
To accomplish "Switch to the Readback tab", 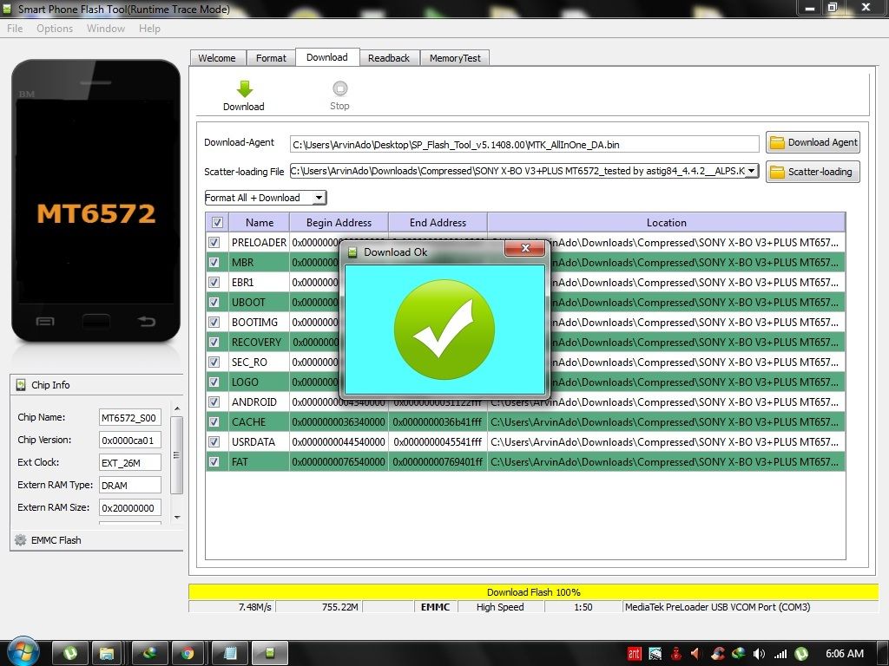I will 388,58.
